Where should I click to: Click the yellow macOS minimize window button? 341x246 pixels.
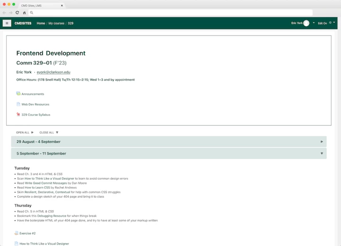[9, 4]
